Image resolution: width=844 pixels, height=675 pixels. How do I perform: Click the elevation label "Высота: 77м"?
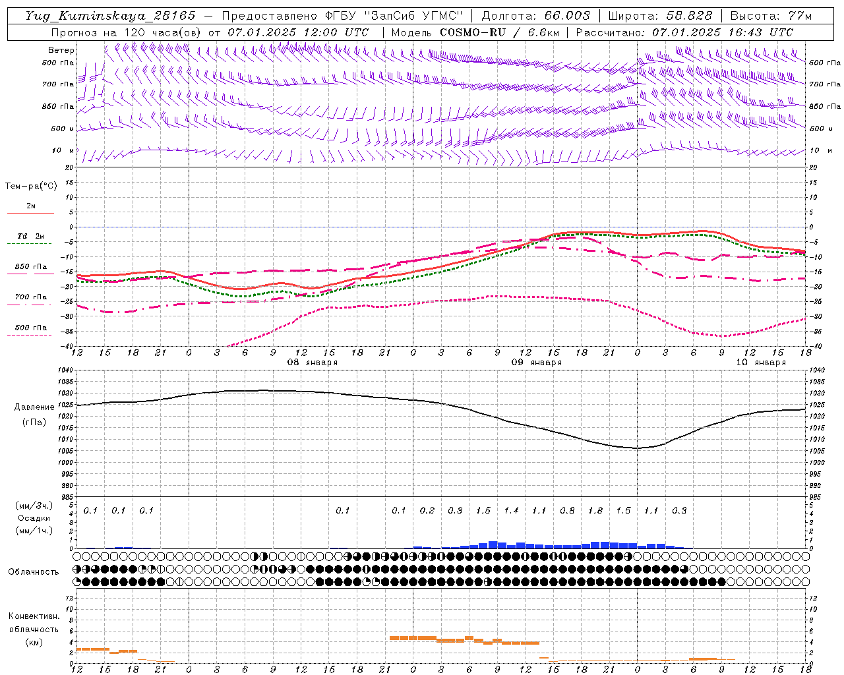click(771, 16)
